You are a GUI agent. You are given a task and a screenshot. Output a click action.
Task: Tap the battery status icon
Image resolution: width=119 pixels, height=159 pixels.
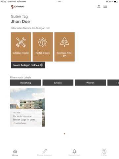pos(116,2)
